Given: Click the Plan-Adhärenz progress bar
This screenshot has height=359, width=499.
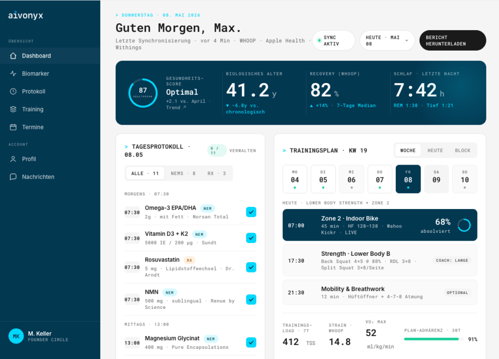Looking at the screenshot, I should click(x=434, y=339).
